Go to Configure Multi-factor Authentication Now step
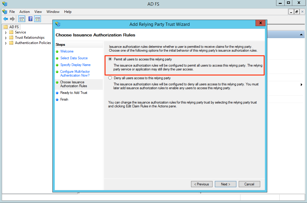This screenshot has width=307, height=203. point(75,73)
